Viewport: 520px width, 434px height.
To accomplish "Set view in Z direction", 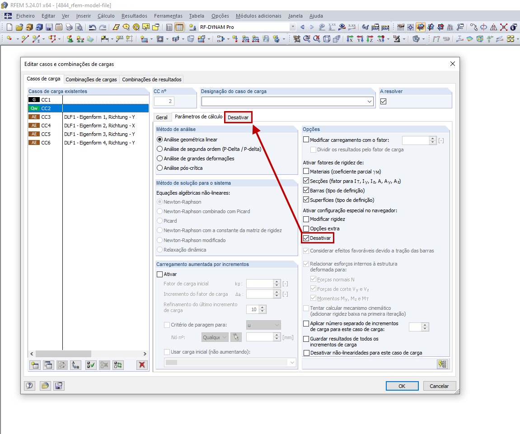I will tap(370, 39).
